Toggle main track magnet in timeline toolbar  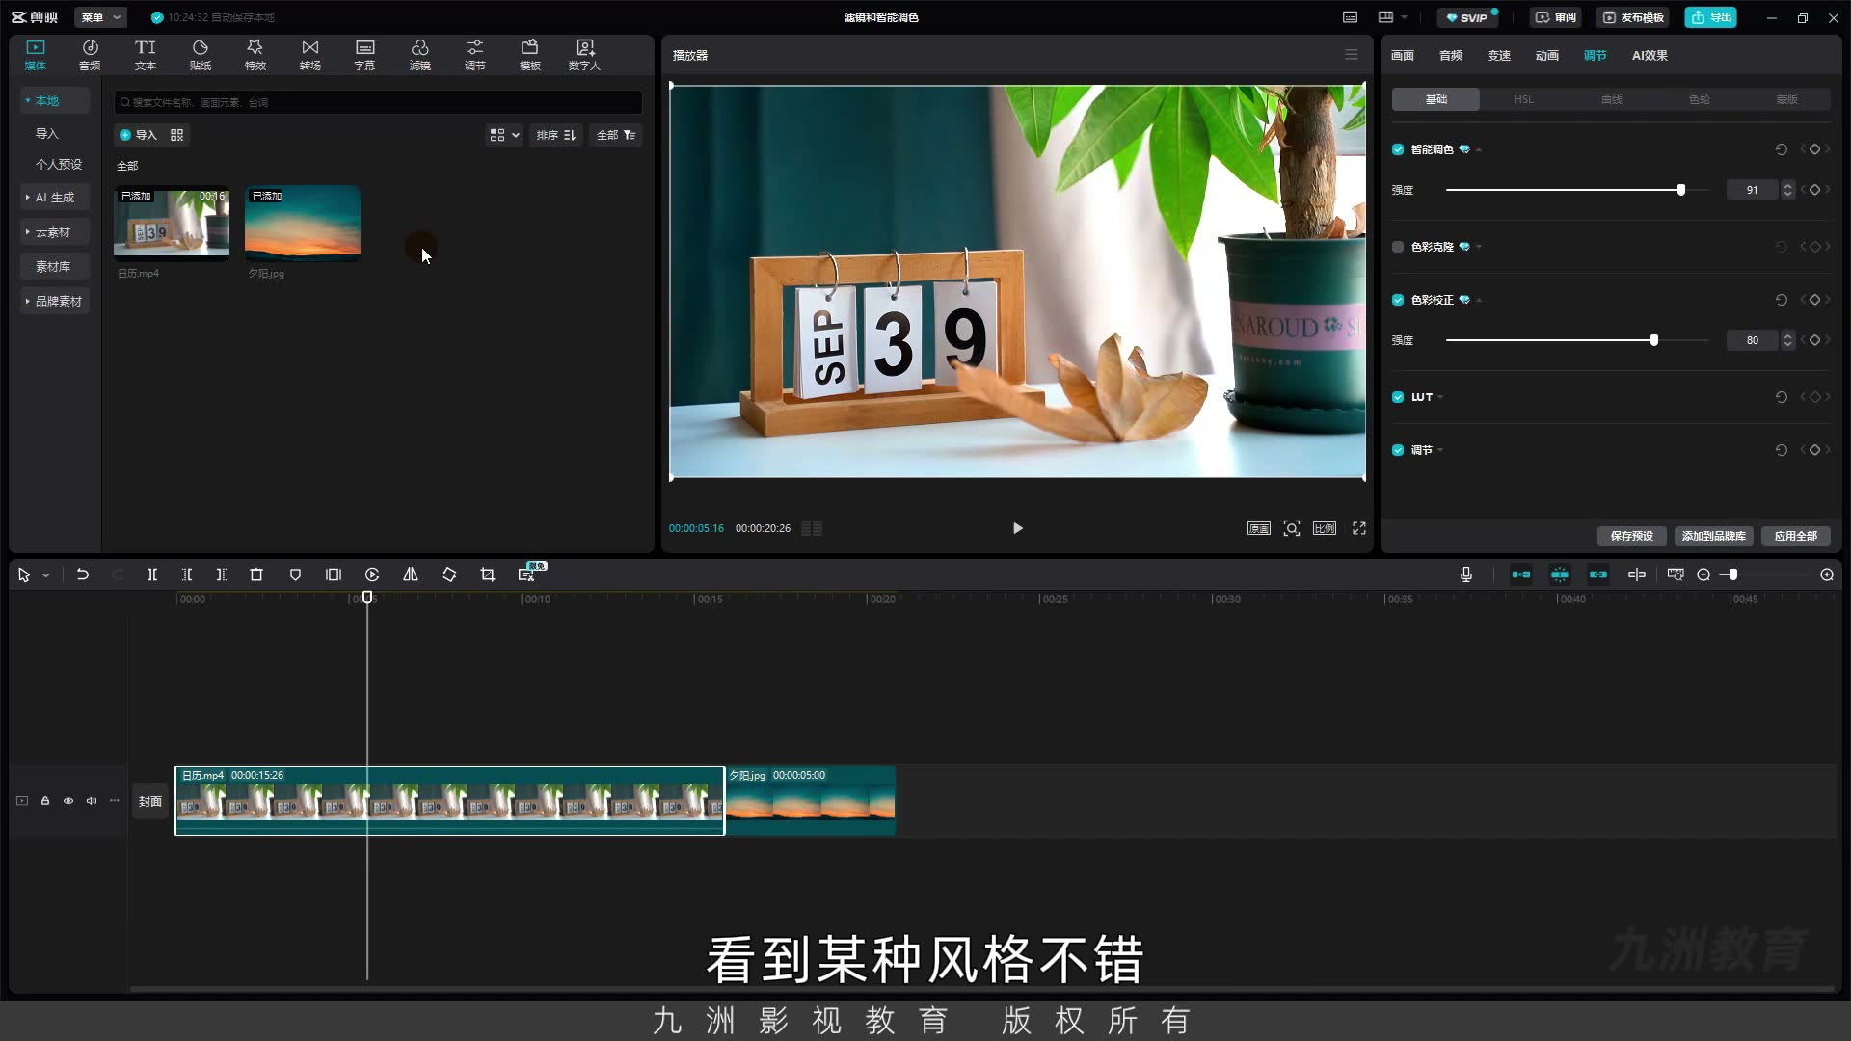click(1521, 574)
